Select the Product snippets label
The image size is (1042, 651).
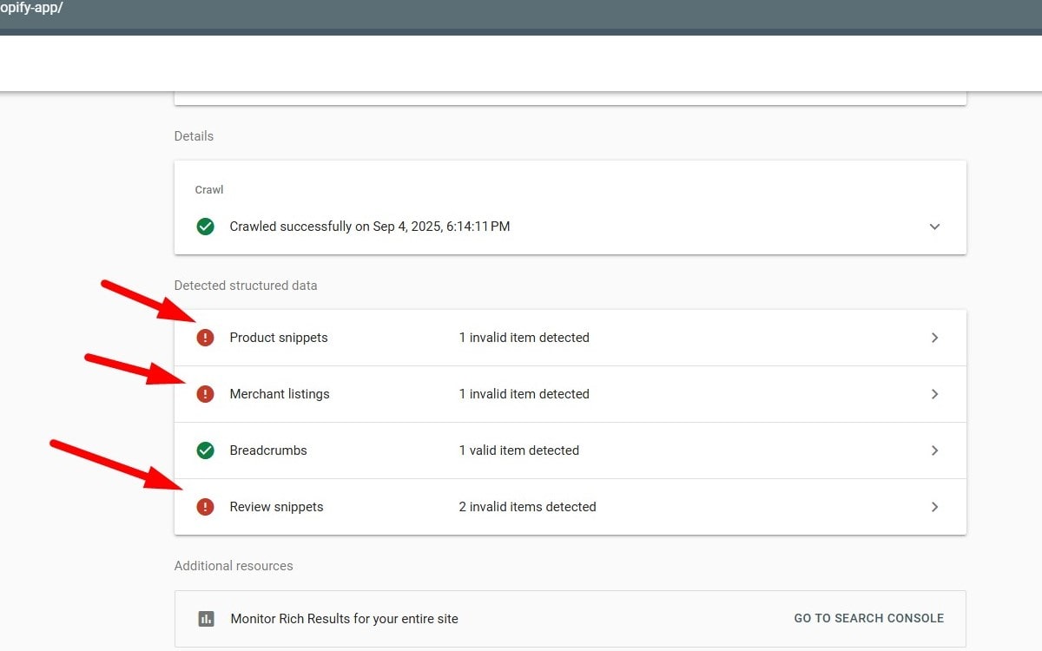click(279, 338)
